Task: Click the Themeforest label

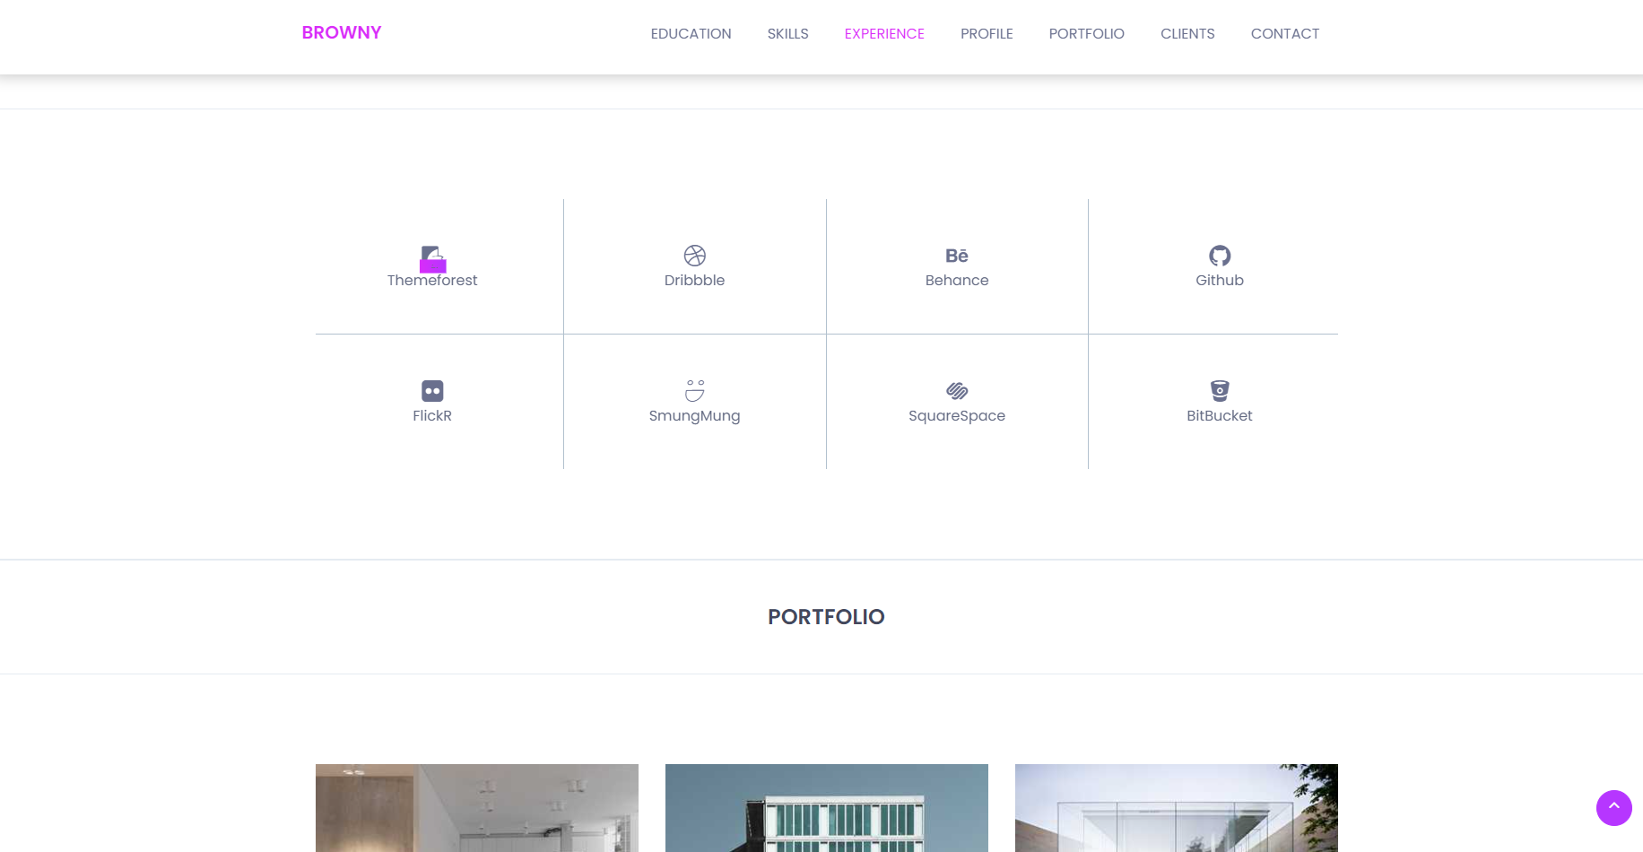Action: (x=432, y=281)
